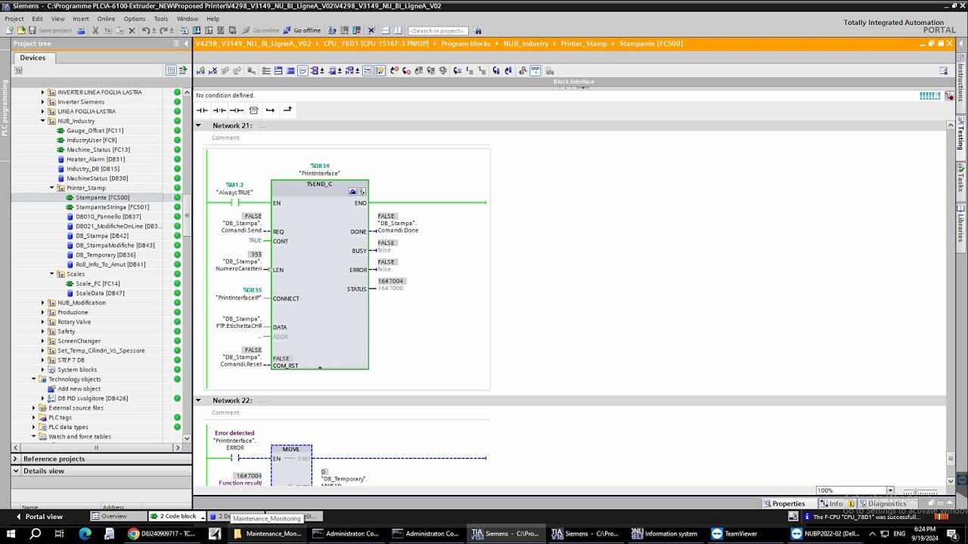
Task: Select DB_Stampa [DB42] data block
Action: (104, 236)
